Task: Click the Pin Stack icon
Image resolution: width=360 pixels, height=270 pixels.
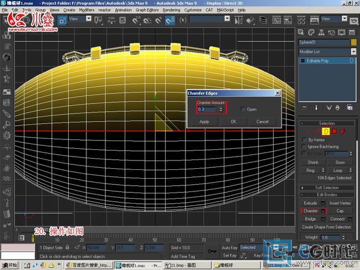Action: point(304,107)
